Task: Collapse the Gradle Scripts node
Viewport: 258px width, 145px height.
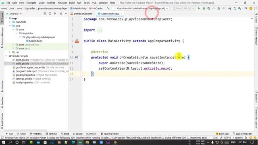Action: point(6,56)
